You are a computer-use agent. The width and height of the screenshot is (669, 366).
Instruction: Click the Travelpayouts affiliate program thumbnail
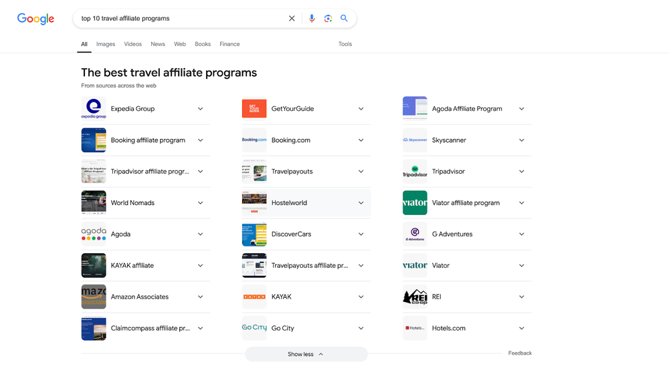click(x=254, y=265)
